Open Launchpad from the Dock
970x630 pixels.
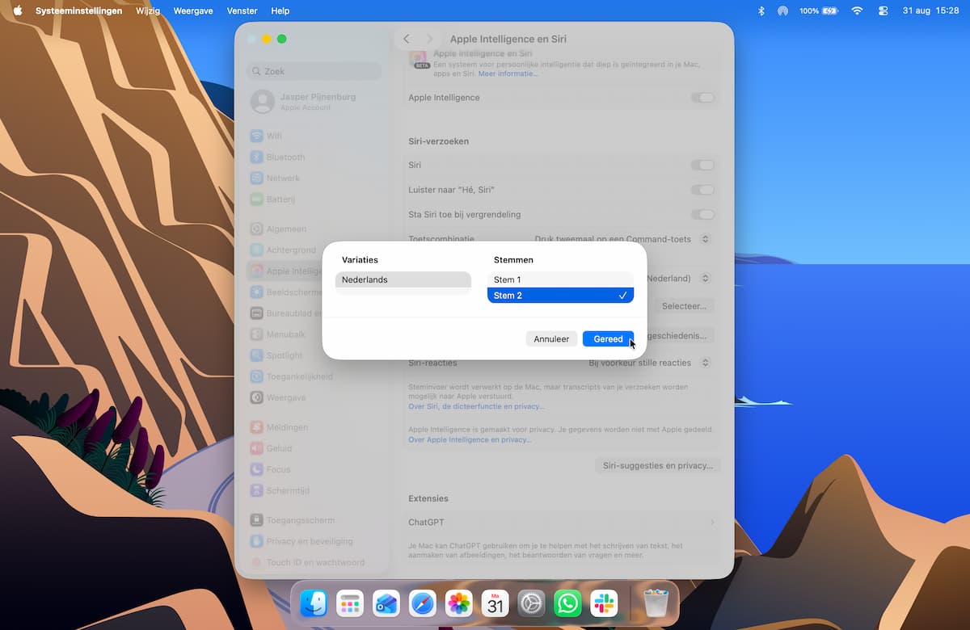[350, 603]
